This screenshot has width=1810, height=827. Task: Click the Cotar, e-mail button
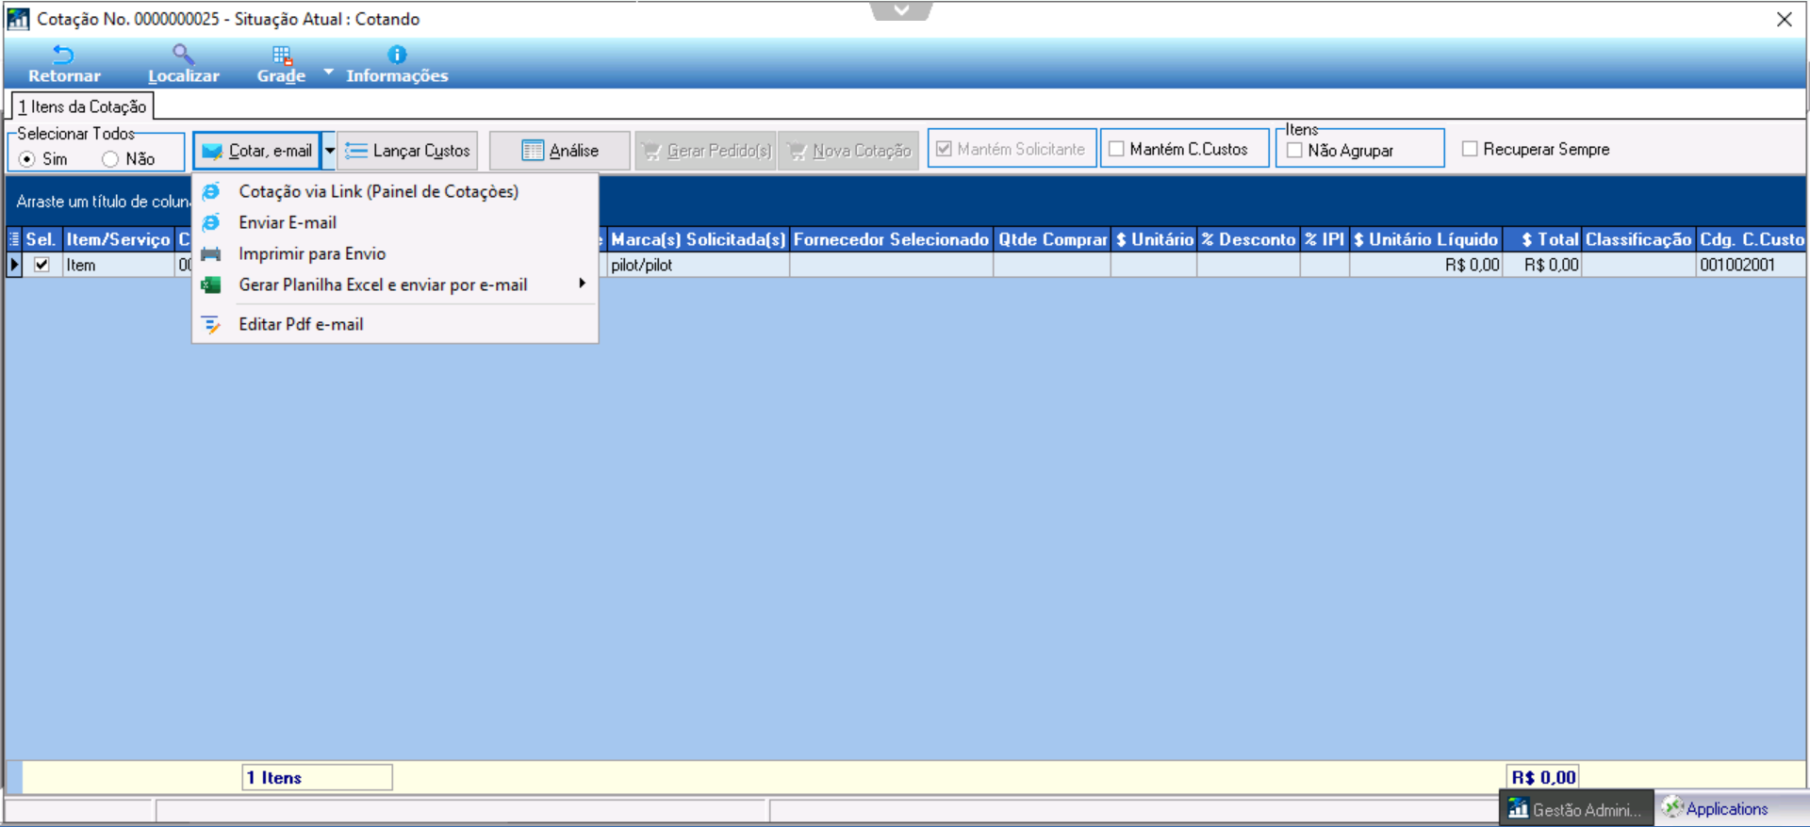click(257, 150)
